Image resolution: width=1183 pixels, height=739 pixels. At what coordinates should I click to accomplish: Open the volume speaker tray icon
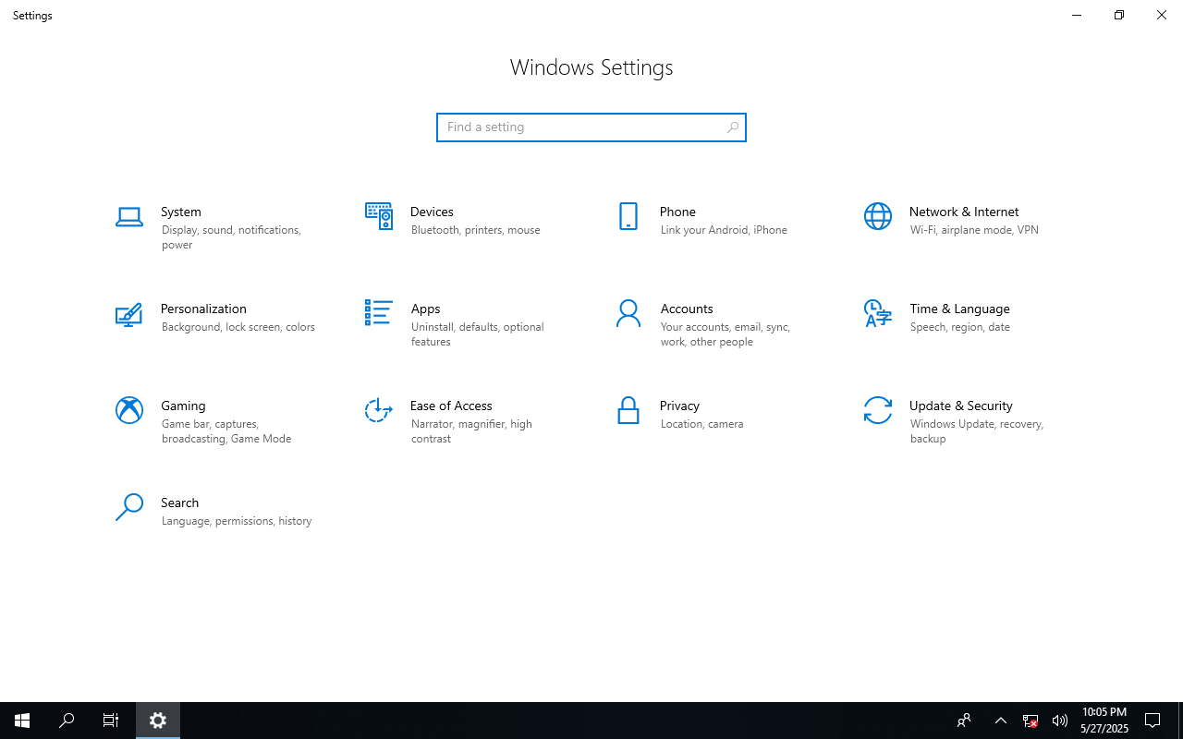coord(1060,721)
